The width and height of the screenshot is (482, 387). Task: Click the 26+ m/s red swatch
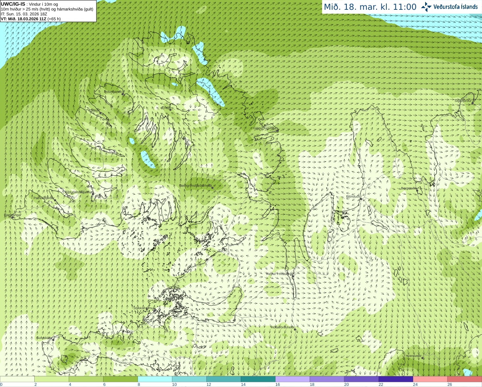click(465, 379)
